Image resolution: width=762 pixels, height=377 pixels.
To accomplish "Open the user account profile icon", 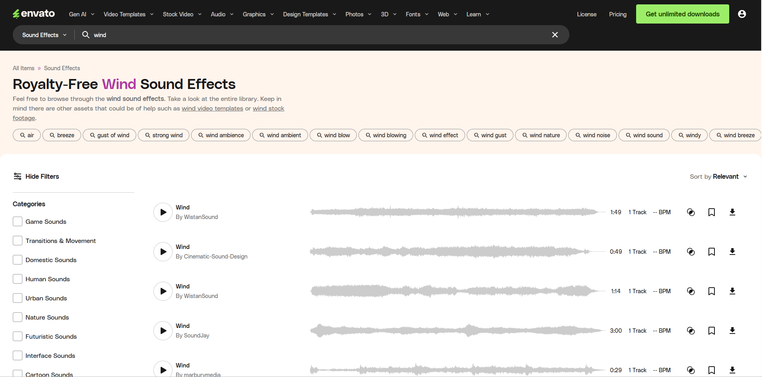I will pyautogui.click(x=742, y=14).
